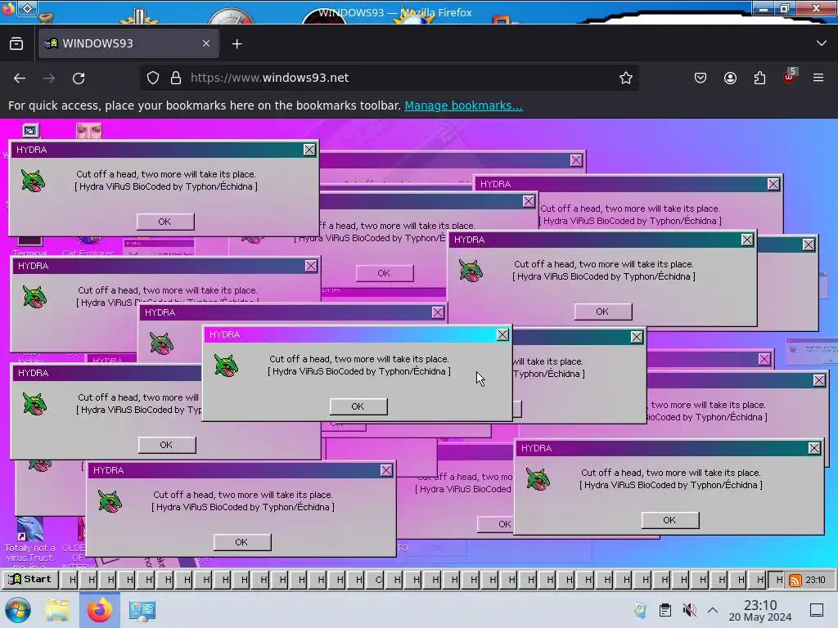The height and width of the screenshot is (628, 838).
Task: Click the 23:10 clock in Windows93 taskbar
Action: tap(815, 581)
